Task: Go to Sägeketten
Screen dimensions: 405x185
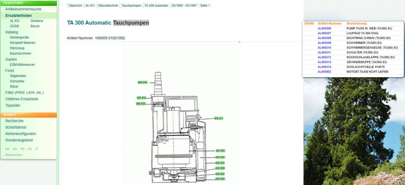Action: tap(18, 76)
